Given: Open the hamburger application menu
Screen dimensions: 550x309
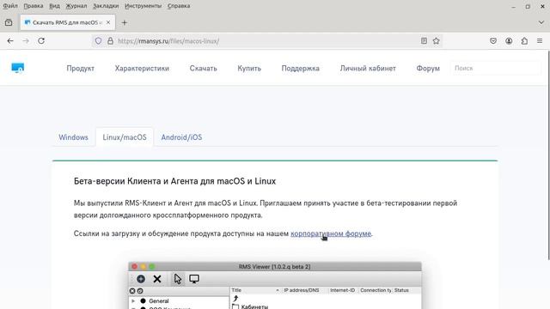Looking at the screenshot, I should (540, 41).
